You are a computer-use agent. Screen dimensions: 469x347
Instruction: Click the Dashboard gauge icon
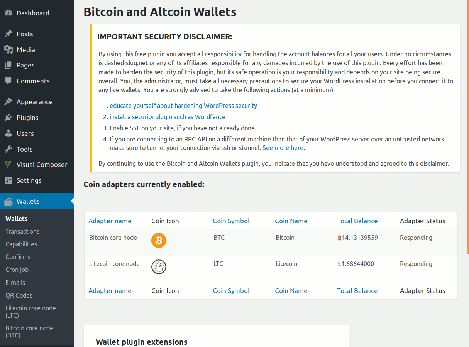pyautogui.click(x=8, y=13)
